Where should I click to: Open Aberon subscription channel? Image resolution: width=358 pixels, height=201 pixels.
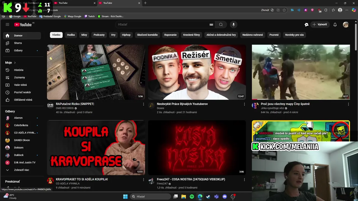[22, 118]
